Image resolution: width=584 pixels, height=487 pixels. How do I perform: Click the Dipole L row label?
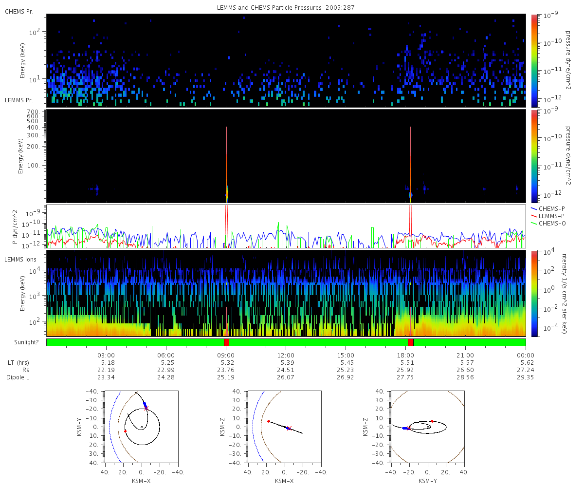(x=18, y=377)
